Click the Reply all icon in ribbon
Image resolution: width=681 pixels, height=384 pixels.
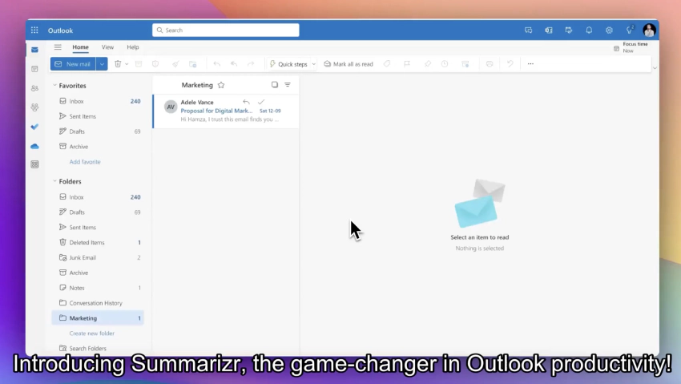point(234,64)
